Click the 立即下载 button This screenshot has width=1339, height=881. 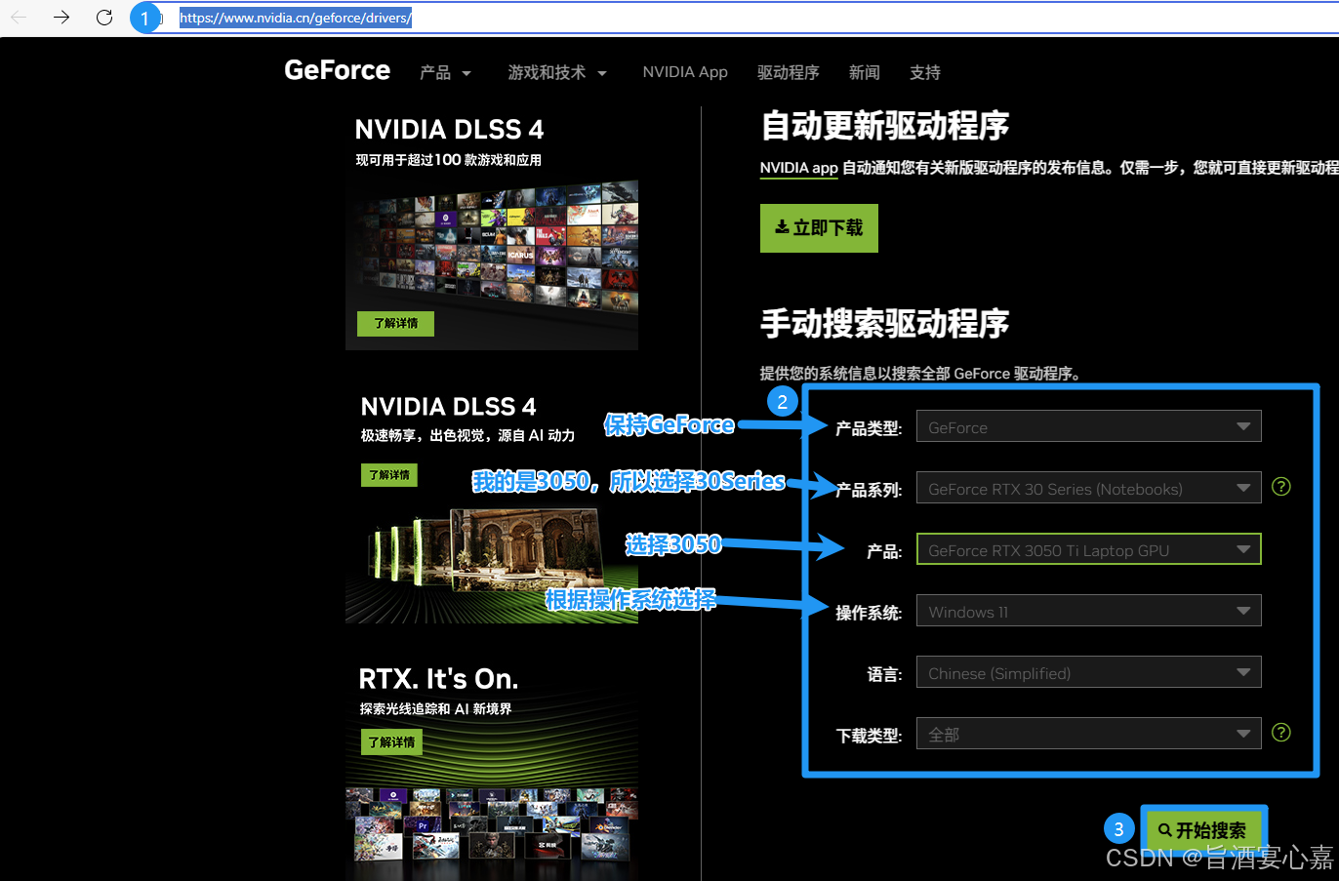point(819,228)
